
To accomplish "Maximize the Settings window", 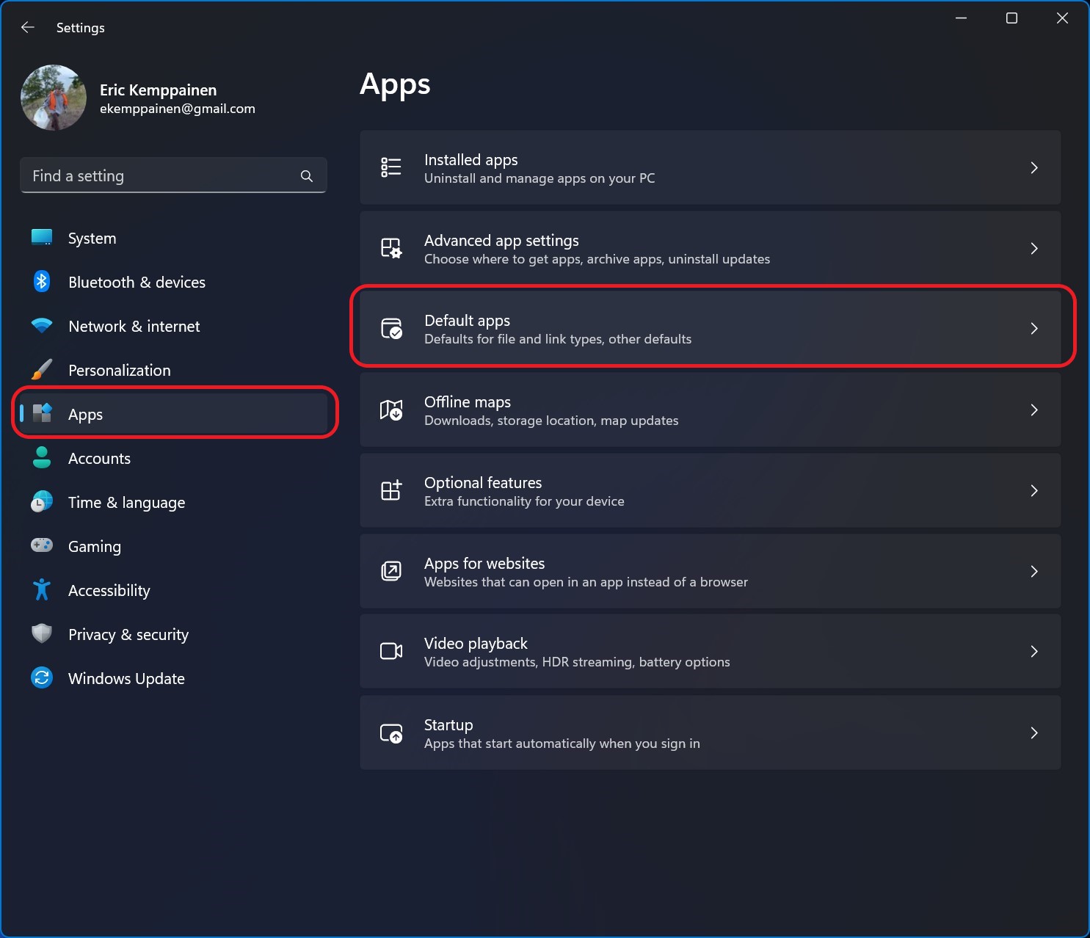I will 1011,18.
